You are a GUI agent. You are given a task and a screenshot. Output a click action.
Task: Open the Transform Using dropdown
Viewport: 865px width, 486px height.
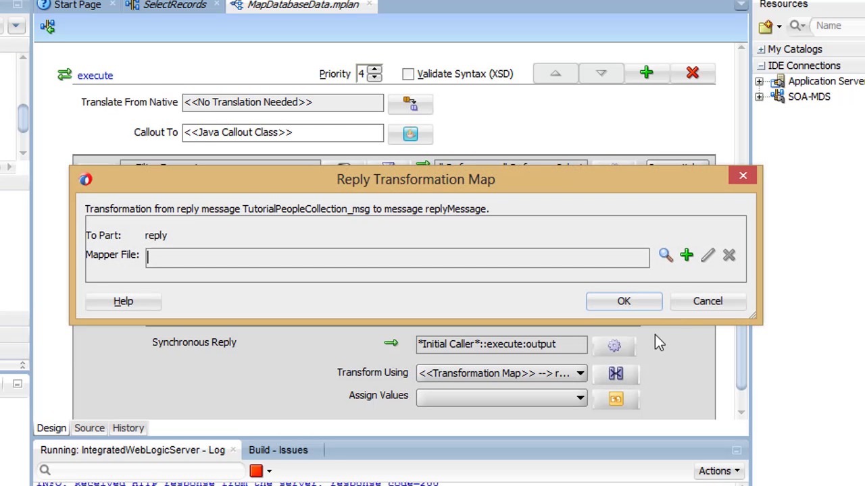pyautogui.click(x=501, y=373)
